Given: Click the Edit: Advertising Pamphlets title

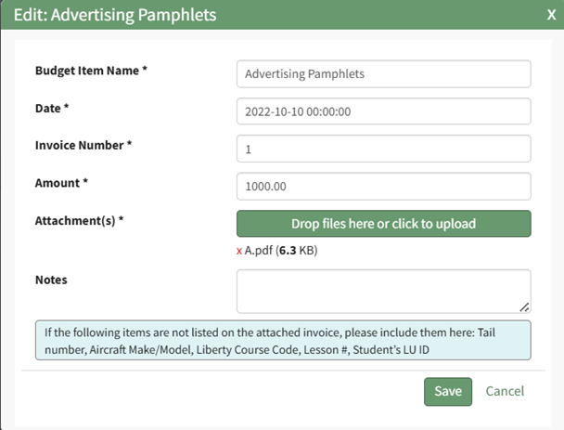Looking at the screenshot, I should 115,15.
